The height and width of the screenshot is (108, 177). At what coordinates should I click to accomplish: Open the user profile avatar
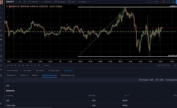tap(1, 2)
